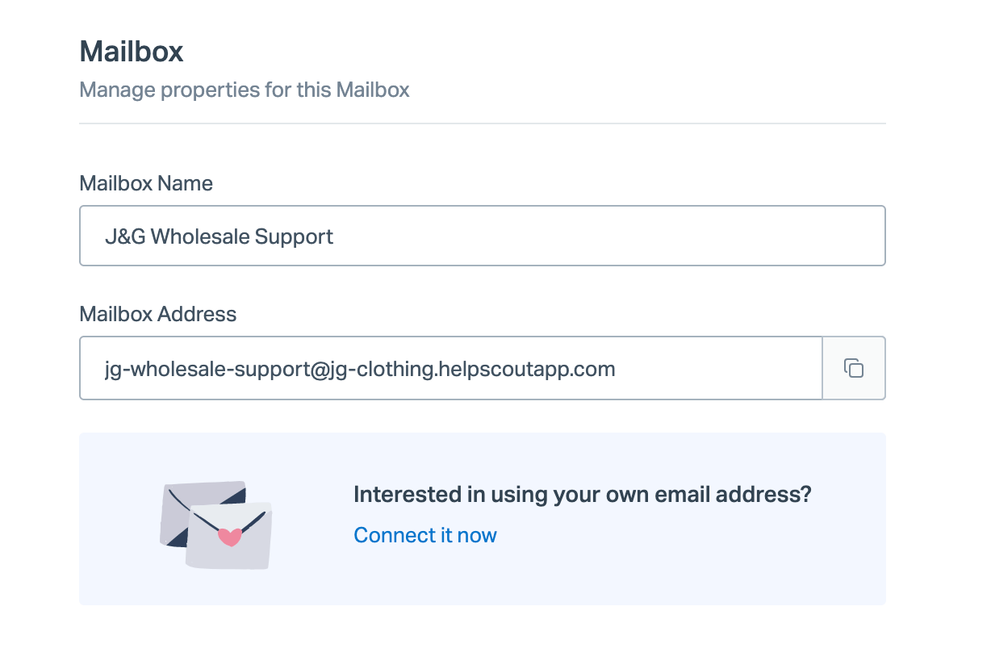This screenshot has height=665, width=991.
Task: Click the 'Mailbox' page heading
Action: pos(132,52)
